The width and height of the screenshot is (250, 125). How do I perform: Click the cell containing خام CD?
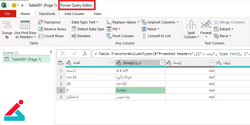[x=140, y=84]
